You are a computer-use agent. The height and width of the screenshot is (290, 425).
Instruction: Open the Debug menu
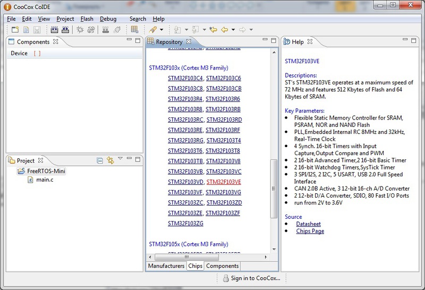[x=108, y=19]
